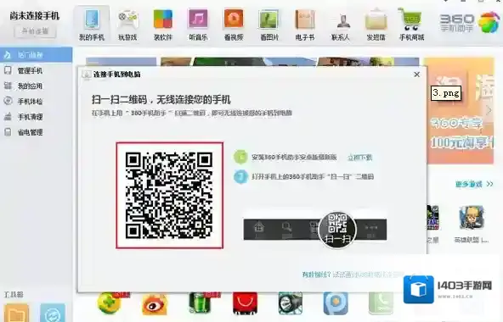Open the 听音乐 music icon
This screenshot has height=322, width=503.
coord(198,19)
